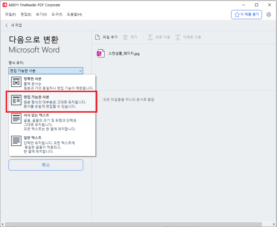The height and width of the screenshot is (227, 277).
Task: Click the 이 제품 평가 button
Action: point(246,15)
